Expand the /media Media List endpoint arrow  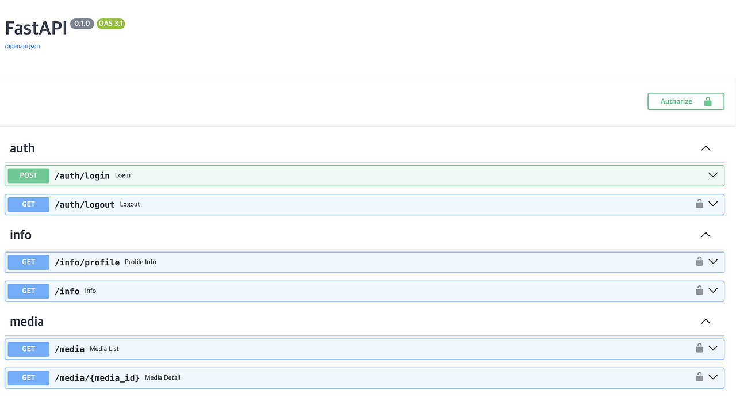(713, 348)
